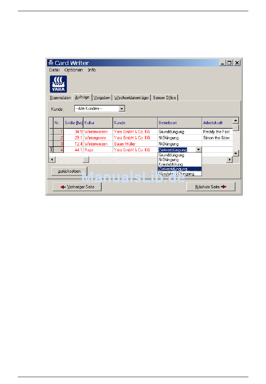Click the Card Writer title bar icon

coord(51,63)
